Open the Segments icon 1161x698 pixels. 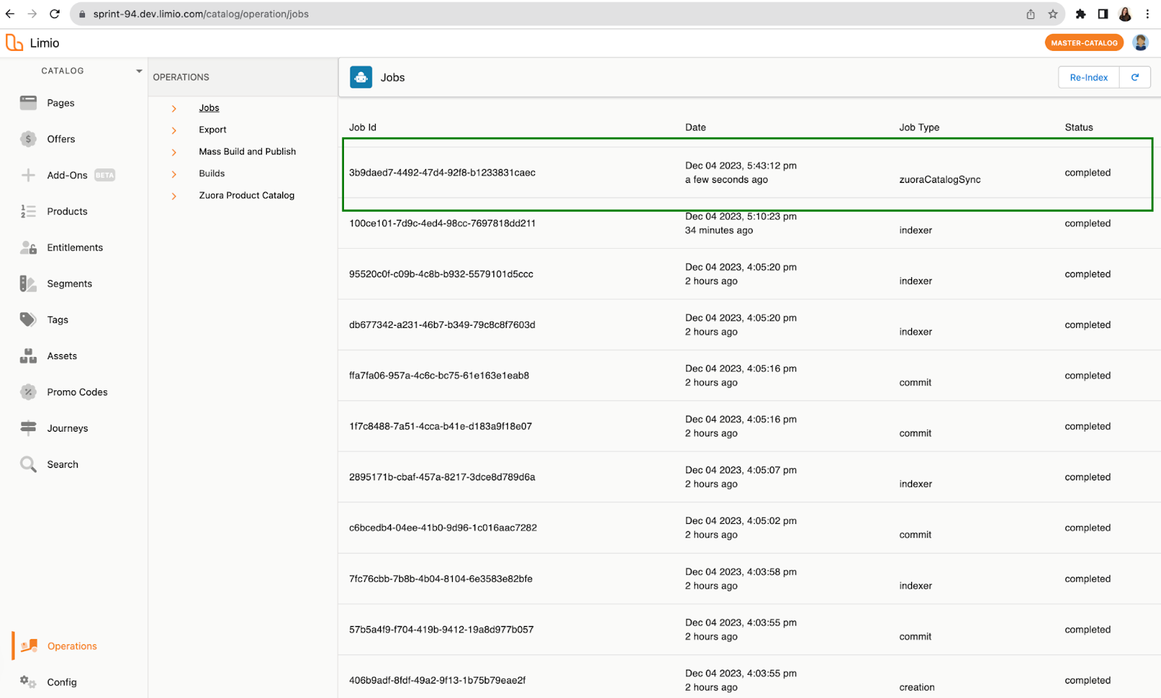pos(28,284)
